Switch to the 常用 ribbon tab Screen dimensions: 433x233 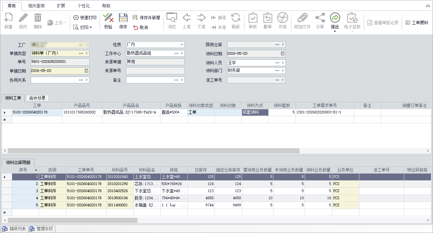tap(11, 6)
